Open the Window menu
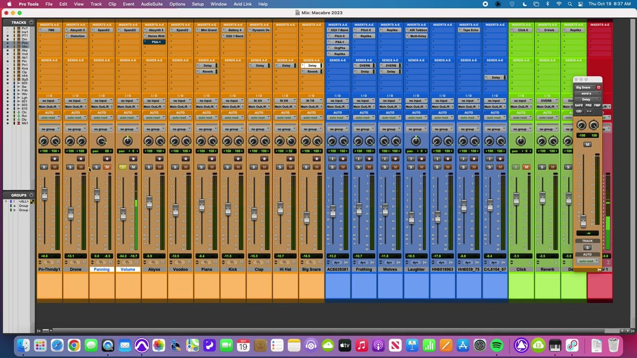The image size is (637, 358). (218, 4)
